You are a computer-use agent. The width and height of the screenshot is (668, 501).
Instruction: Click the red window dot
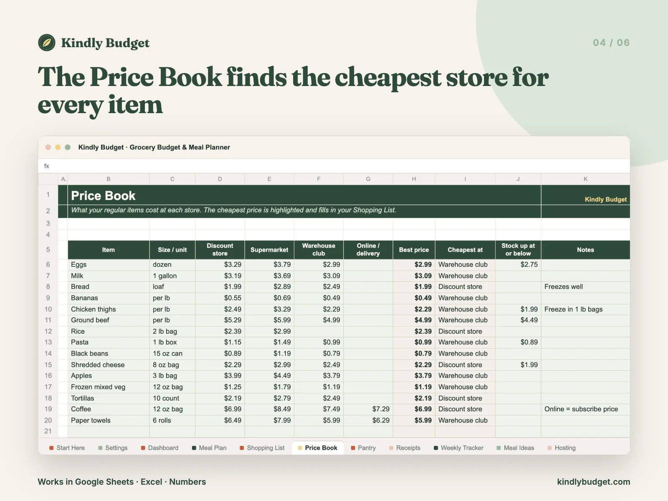[48, 147]
